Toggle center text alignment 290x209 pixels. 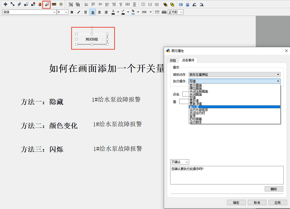pyautogui.click(x=99, y=12)
